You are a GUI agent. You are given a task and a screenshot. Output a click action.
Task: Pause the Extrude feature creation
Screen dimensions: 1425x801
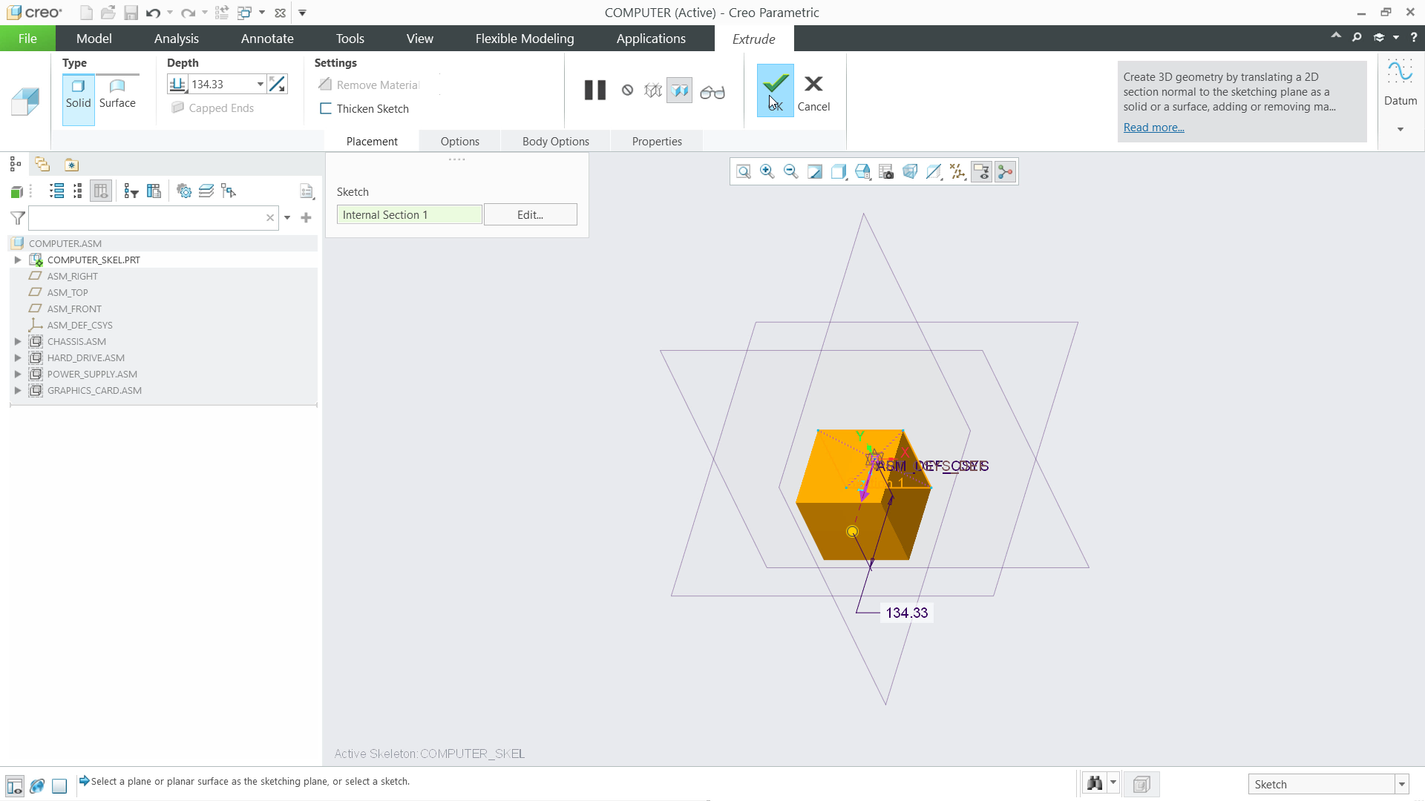click(x=594, y=90)
